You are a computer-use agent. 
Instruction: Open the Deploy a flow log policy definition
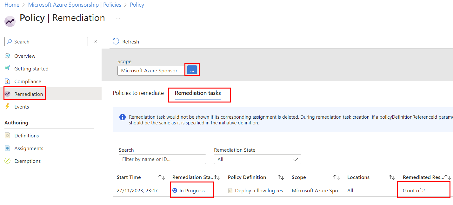click(260, 191)
